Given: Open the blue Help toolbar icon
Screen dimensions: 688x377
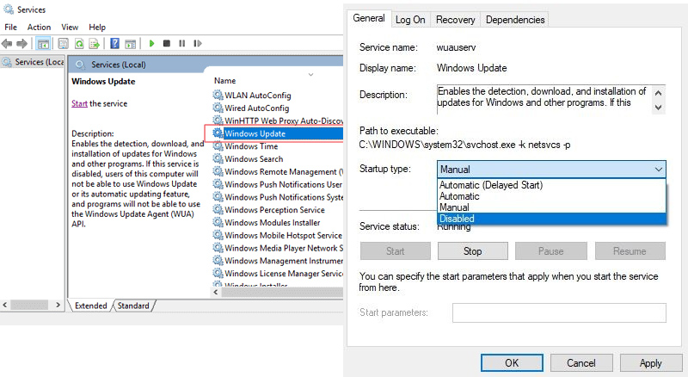Looking at the screenshot, I should [114, 44].
